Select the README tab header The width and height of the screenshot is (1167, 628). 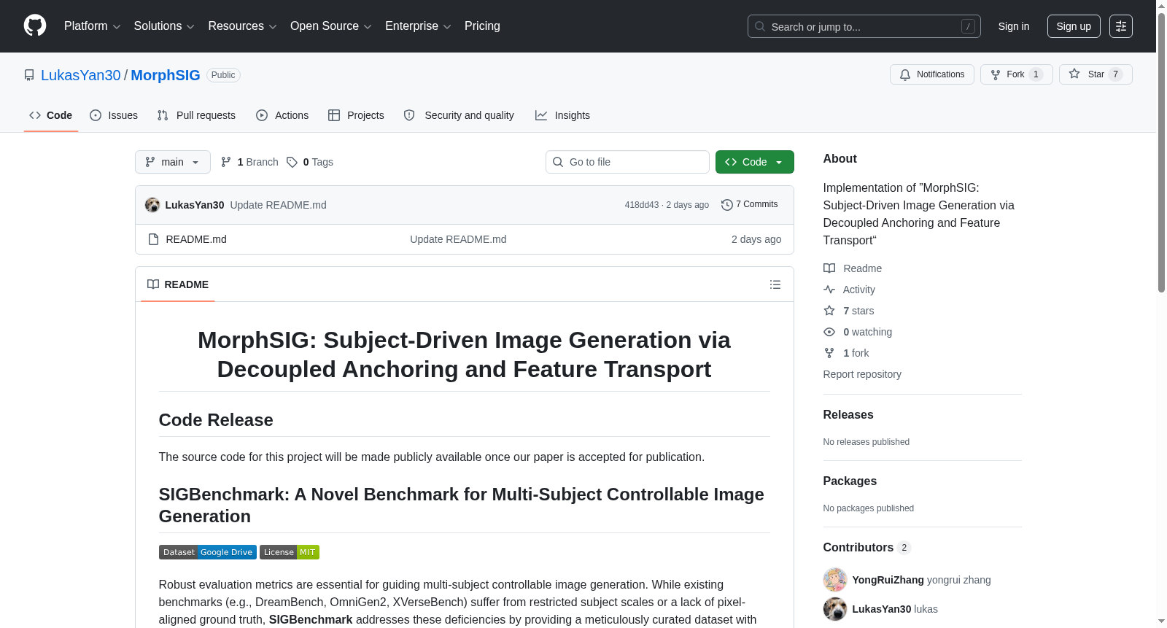(x=178, y=284)
